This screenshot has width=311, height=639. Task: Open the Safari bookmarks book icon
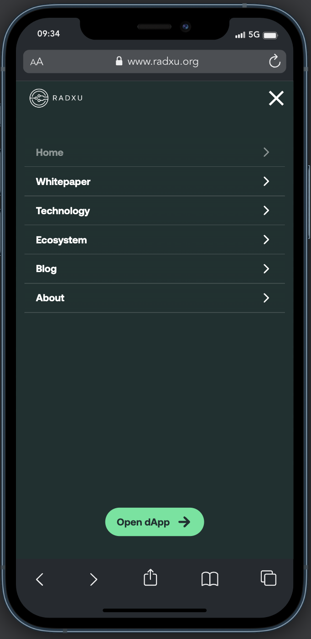(x=210, y=579)
